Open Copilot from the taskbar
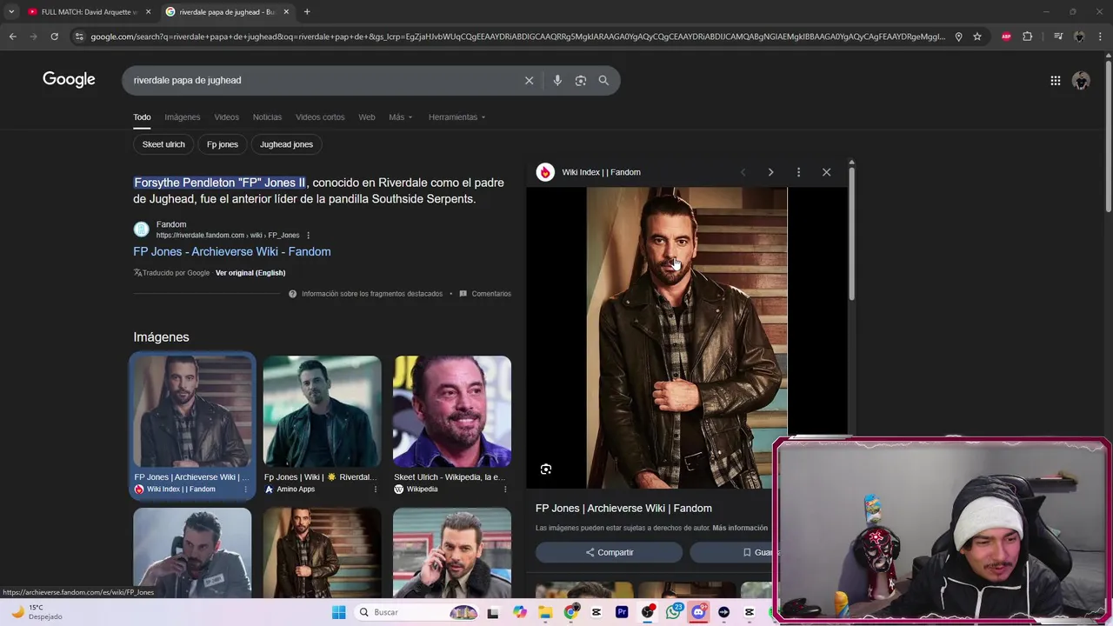The image size is (1113, 626). point(520,612)
